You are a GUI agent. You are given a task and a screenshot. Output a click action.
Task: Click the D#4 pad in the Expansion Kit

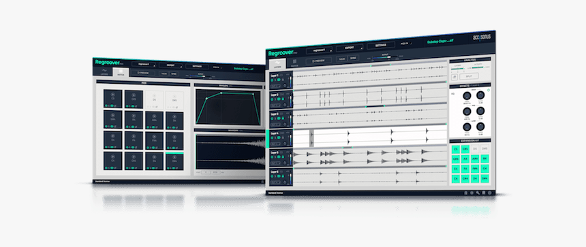[484, 178]
